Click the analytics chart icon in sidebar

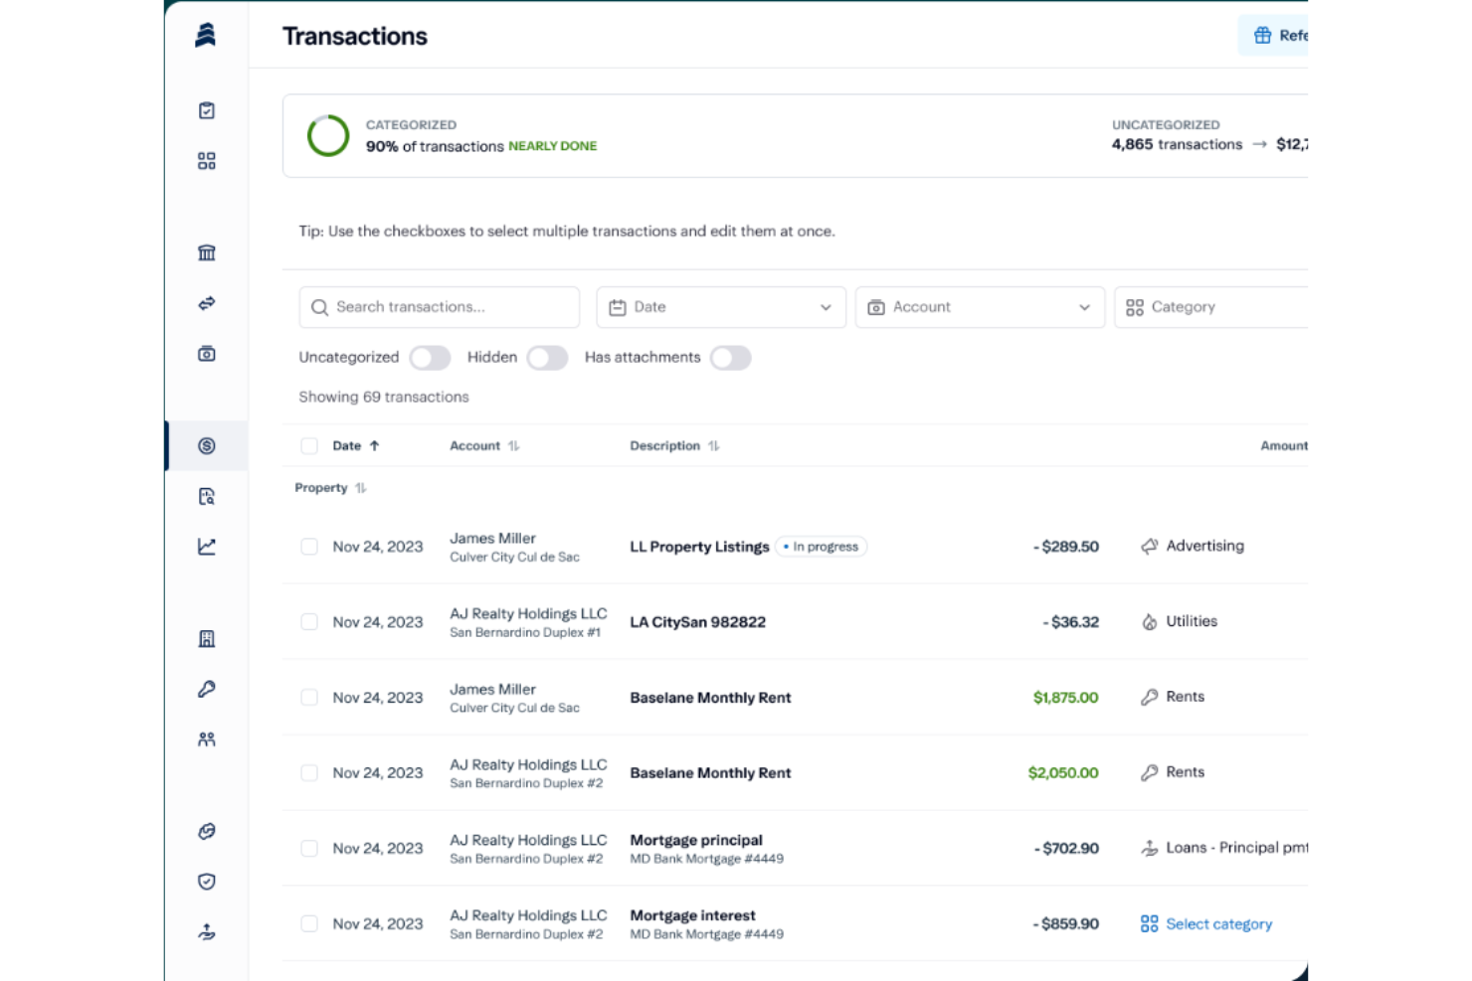pyautogui.click(x=206, y=547)
